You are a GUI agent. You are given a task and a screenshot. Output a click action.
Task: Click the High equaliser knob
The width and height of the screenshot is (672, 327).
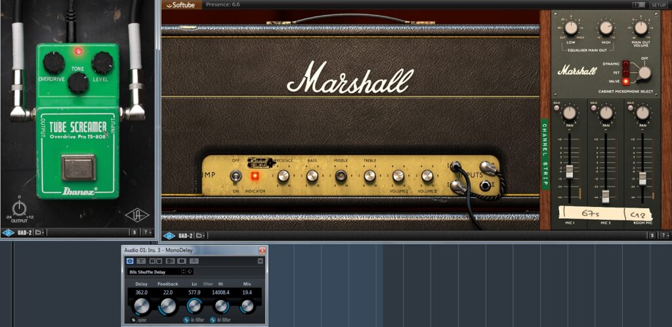point(606,28)
